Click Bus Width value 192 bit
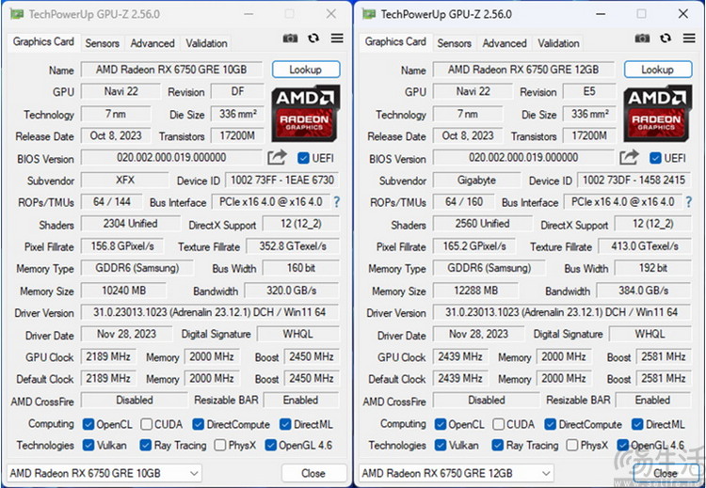 [x=653, y=269]
